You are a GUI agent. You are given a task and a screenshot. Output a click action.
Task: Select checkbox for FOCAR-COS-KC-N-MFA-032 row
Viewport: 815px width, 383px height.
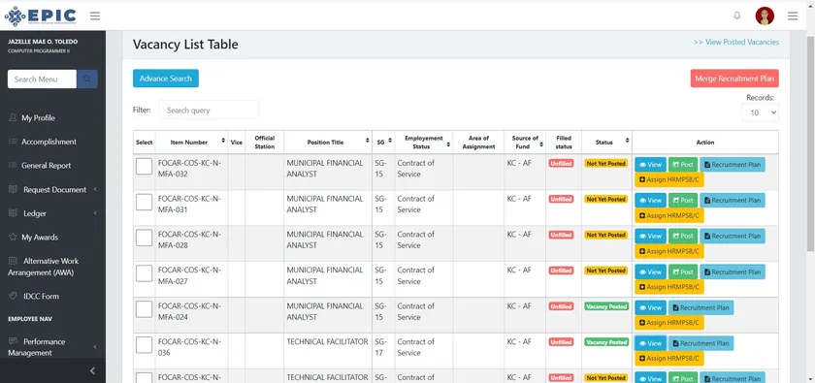tap(144, 167)
